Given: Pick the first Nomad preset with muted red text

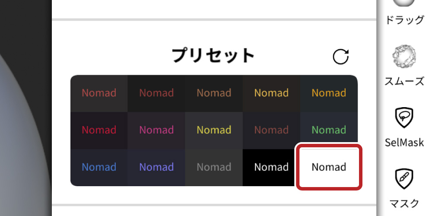Looking at the screenshot, I should point(99,93).
